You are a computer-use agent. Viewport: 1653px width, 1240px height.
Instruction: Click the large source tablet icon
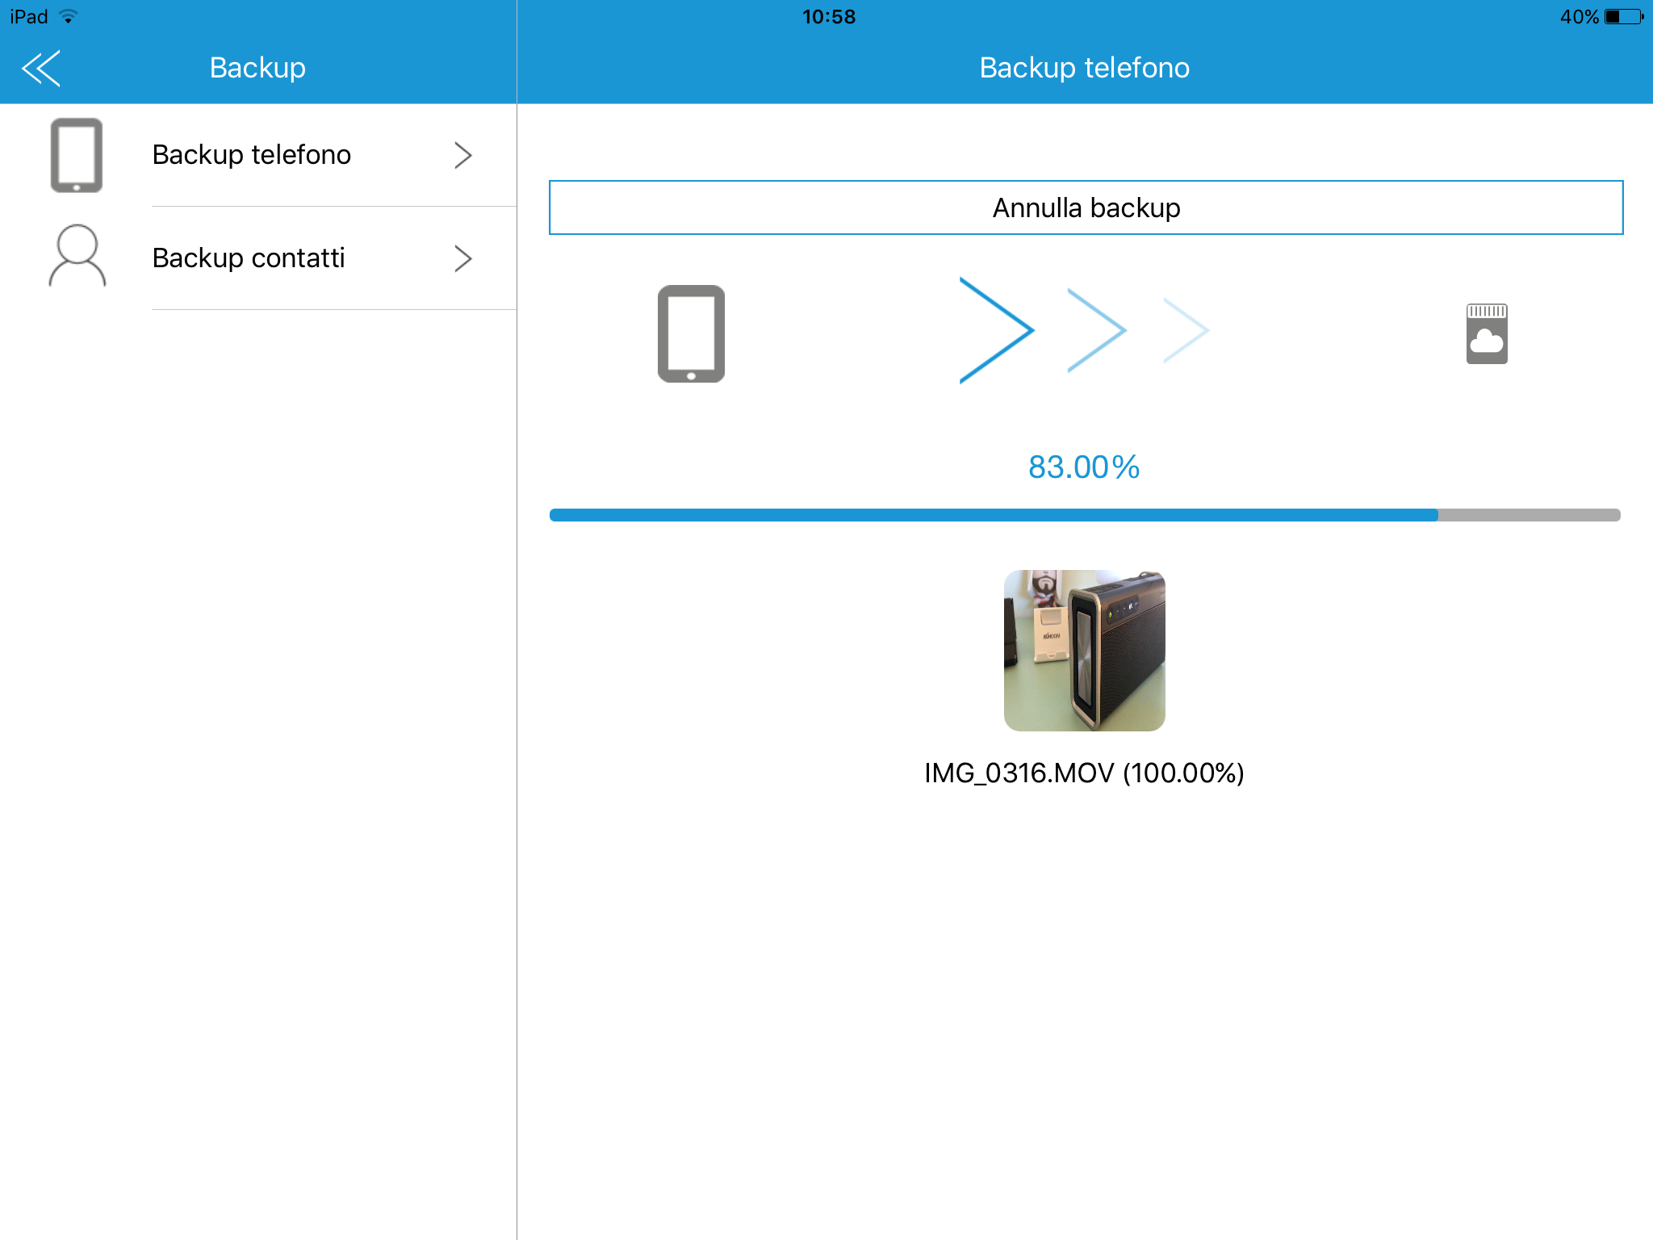691,333
